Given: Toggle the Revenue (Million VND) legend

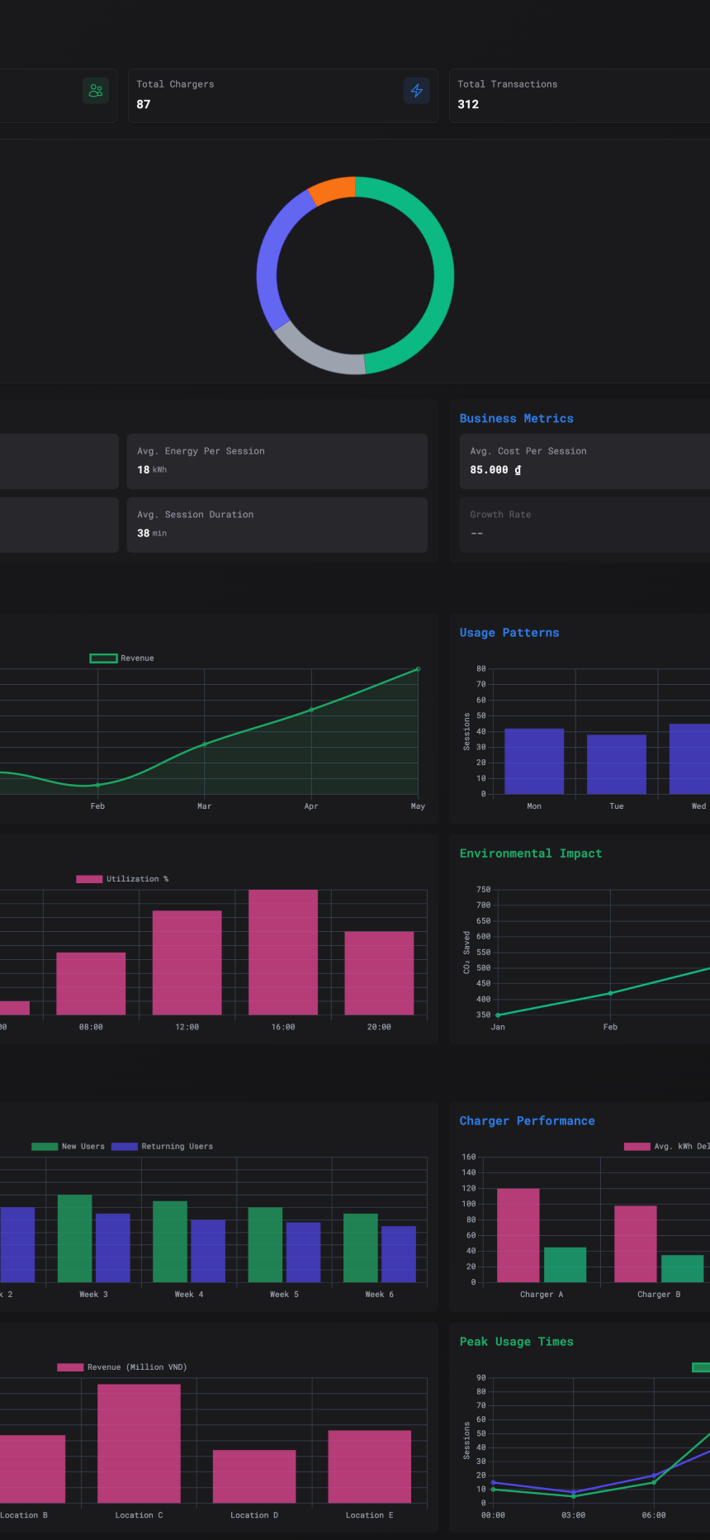Looking at the screenshot, I should pyautogui.click(x=122, y=1367).
